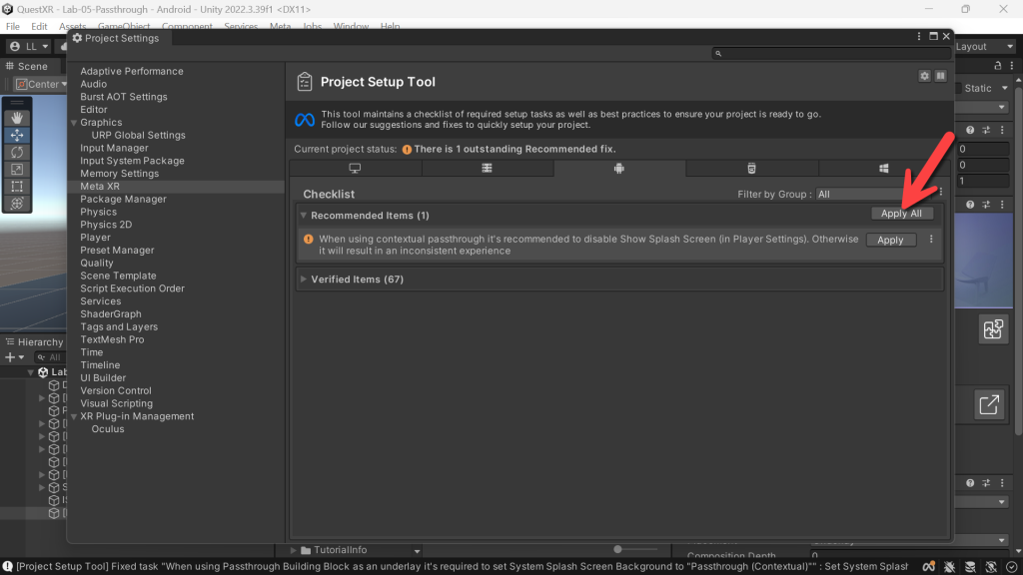Open Debug mode bug icon in status bar
This screenshot has height=575, width=1023.
click(x=949, y=567)
